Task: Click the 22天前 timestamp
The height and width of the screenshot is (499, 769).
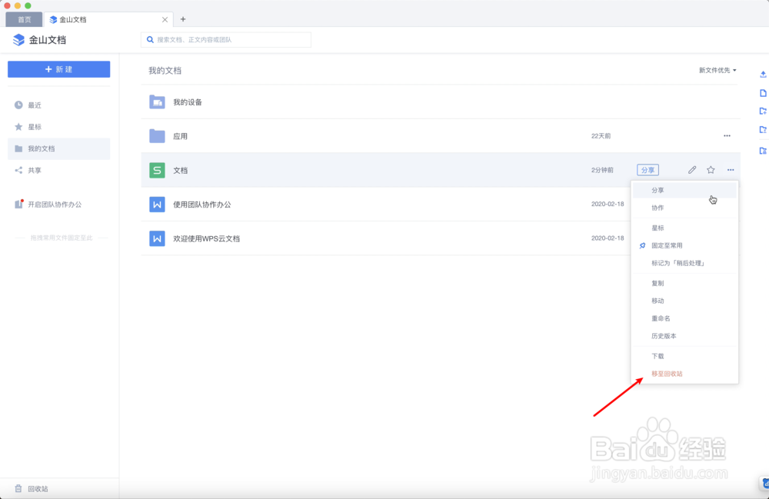Action: click(x=601, y=136)
